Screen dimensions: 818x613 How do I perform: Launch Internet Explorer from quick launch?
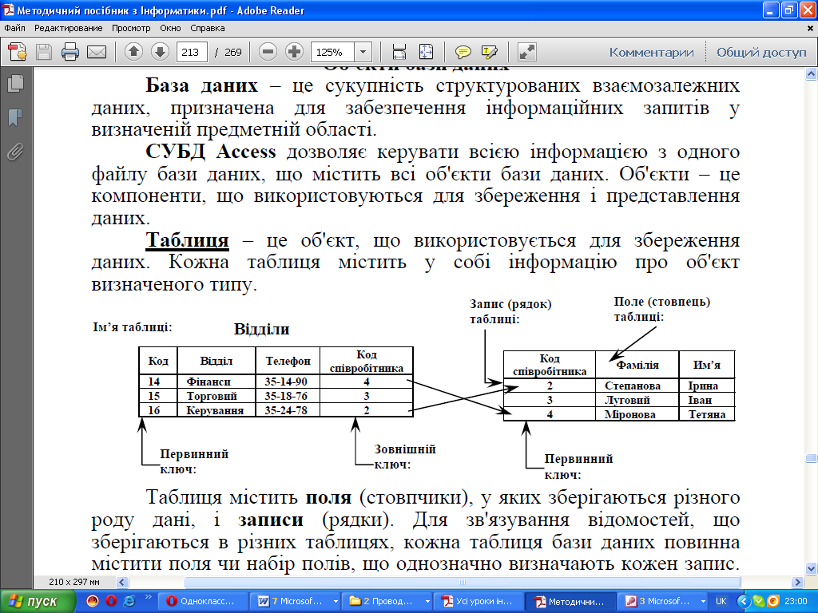(129, 601)
